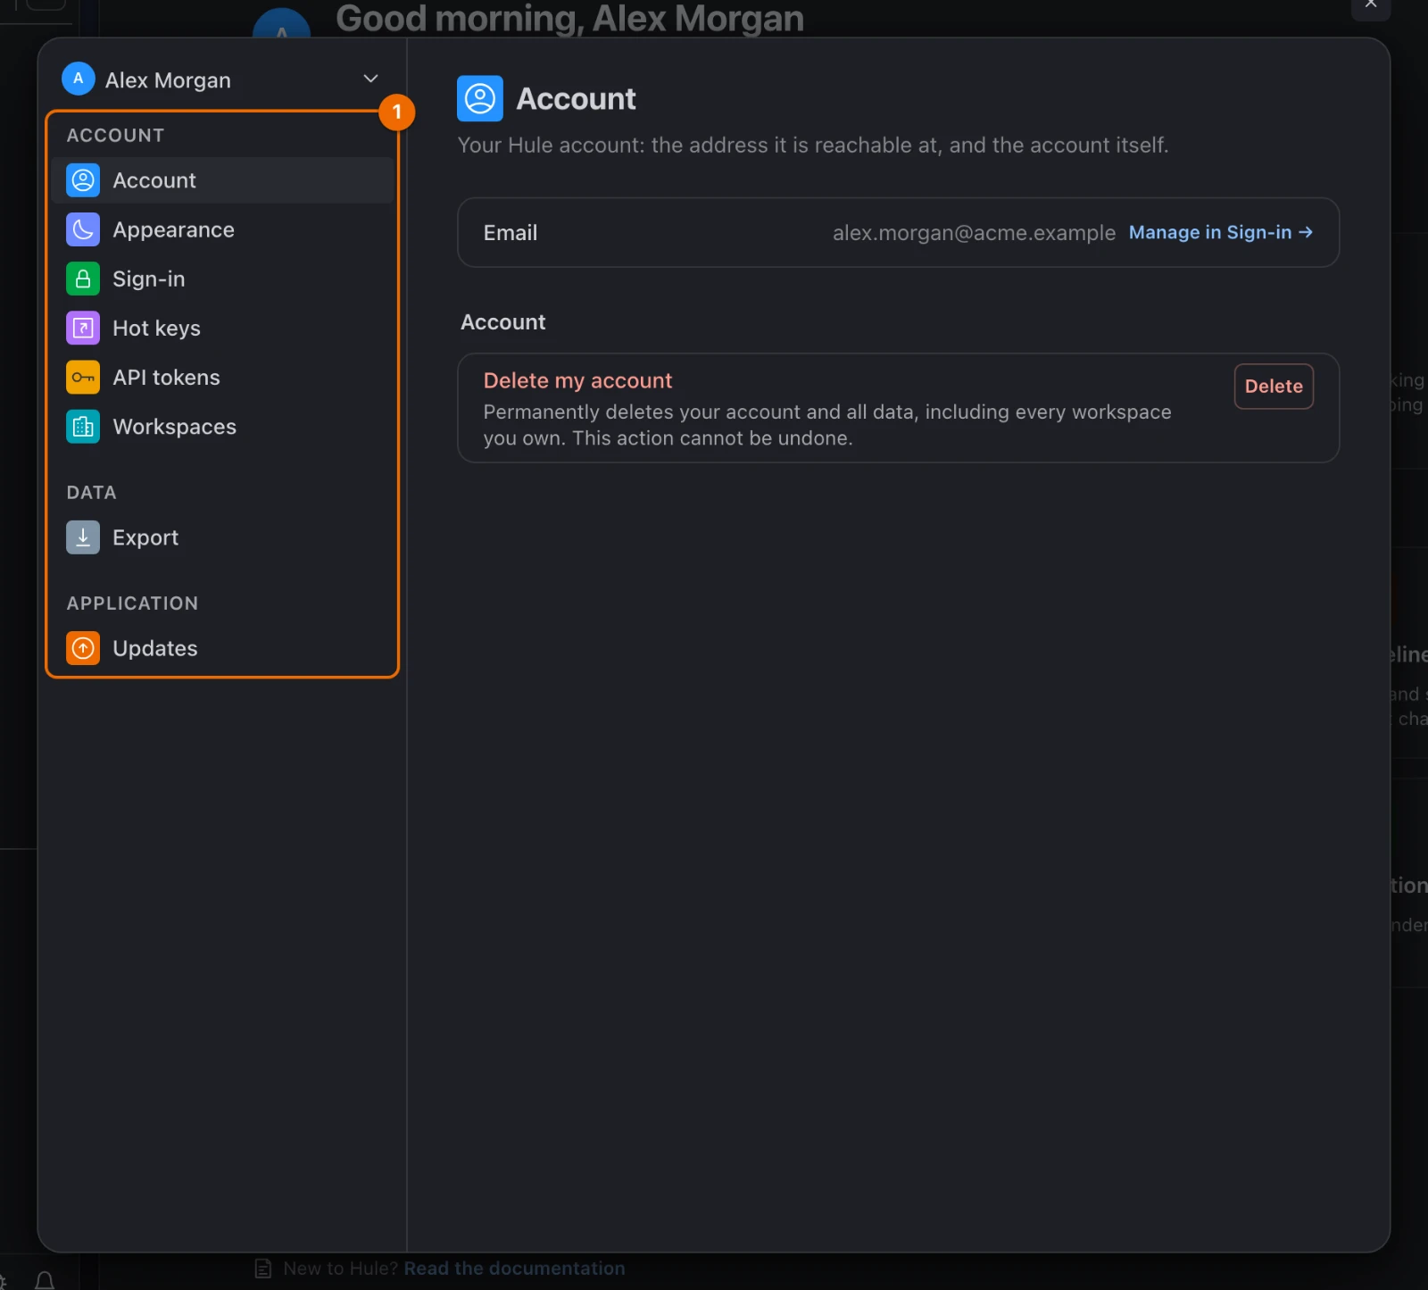The width and height of the screenshot is (1428, 1290).
Task: Click the notification bell icon
Action: [x=45, y=1281]
